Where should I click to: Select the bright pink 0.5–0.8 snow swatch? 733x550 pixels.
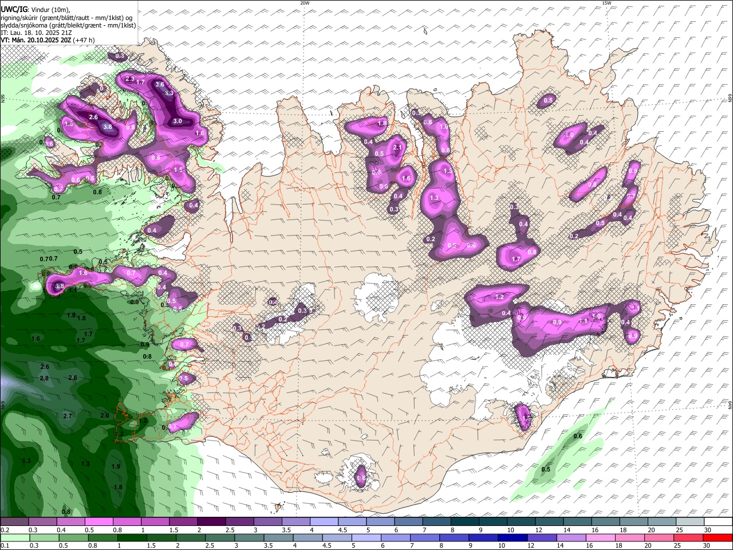click(x=98, y=522)
